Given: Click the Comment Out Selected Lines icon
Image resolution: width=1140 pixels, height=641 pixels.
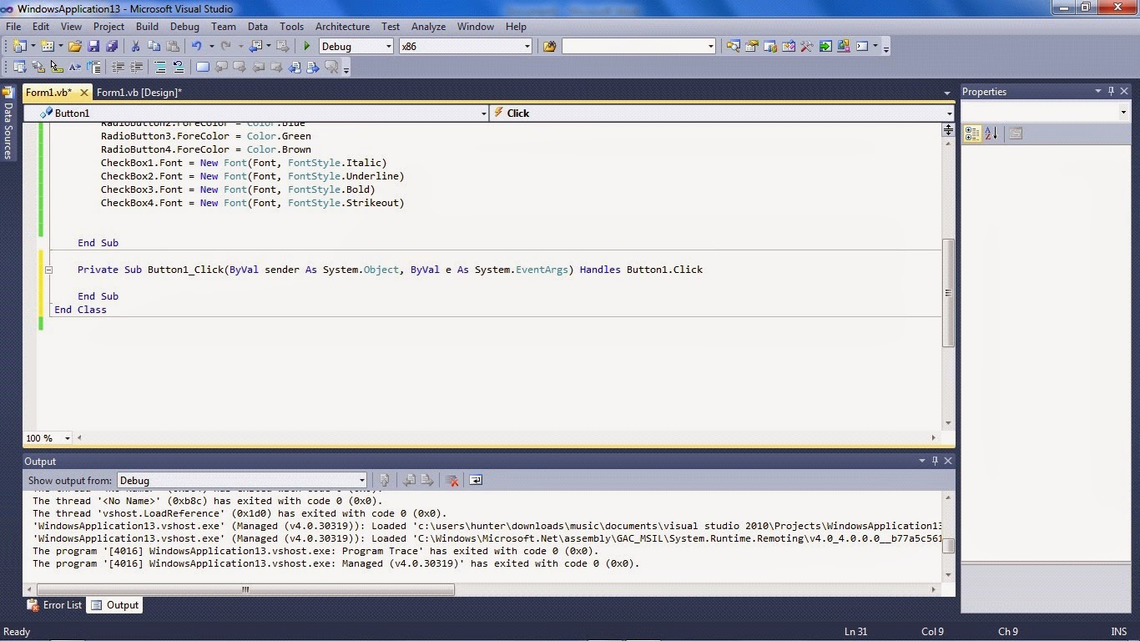Looking at the screenshot, I should [x=160, y=67].
